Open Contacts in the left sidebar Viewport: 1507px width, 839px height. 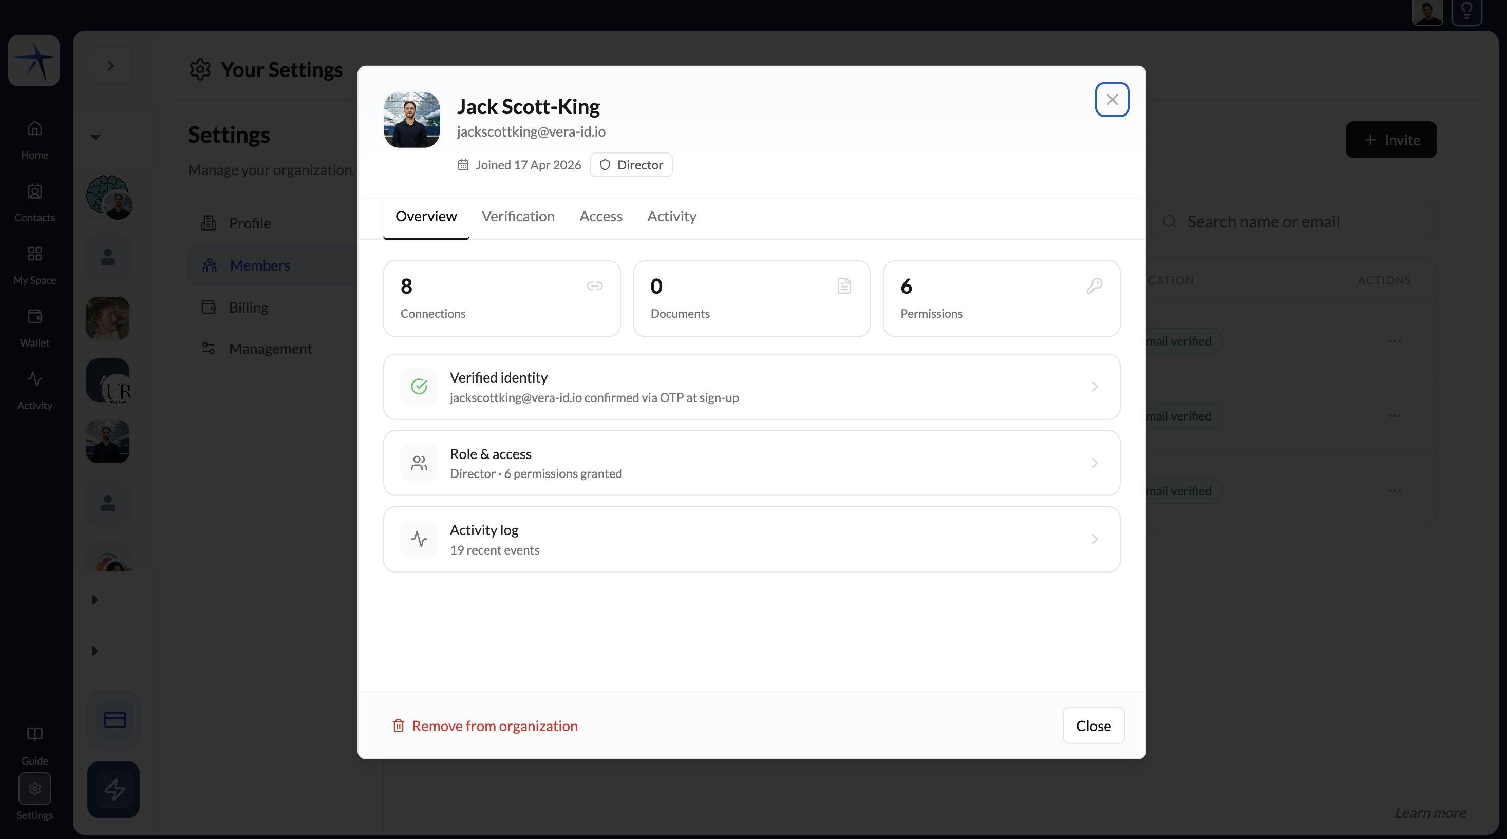(x=34, y=202)
